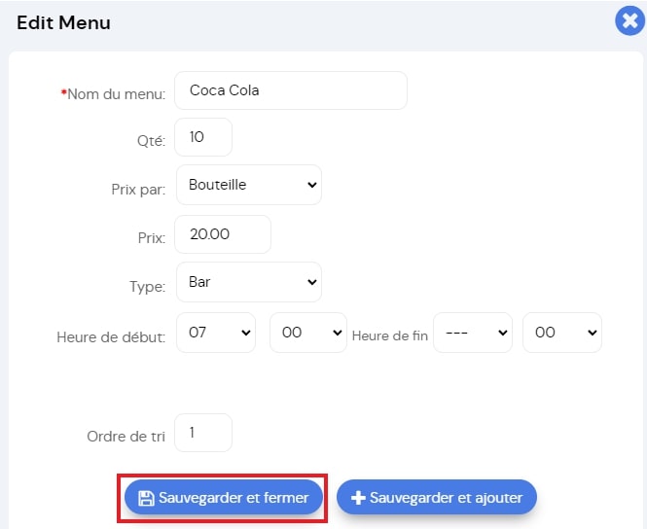This screenshot has height=529, width=647.
Task: Click the Heure de fin label
Action: (x=390, y=335)
